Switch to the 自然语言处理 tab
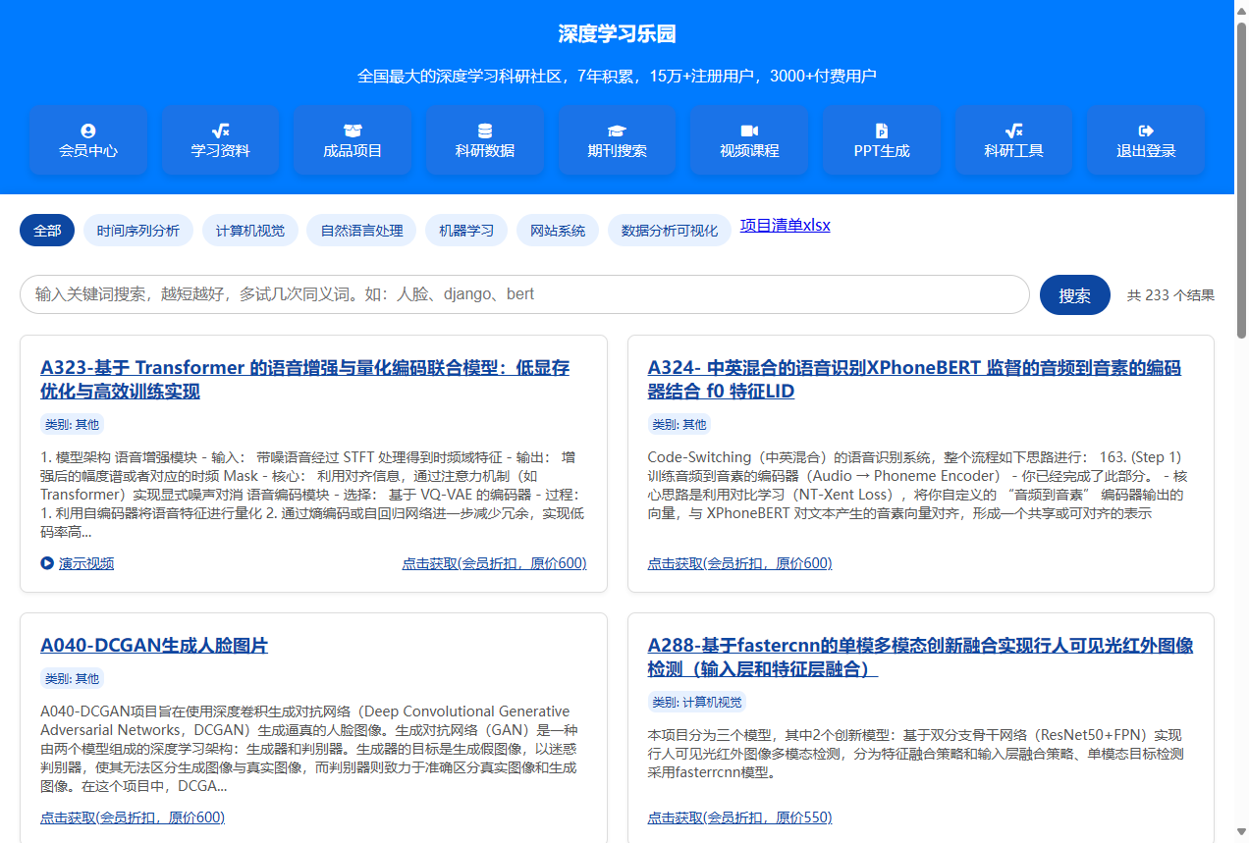This screenshot has height=843, width=1249. click(x=360, y=230)
